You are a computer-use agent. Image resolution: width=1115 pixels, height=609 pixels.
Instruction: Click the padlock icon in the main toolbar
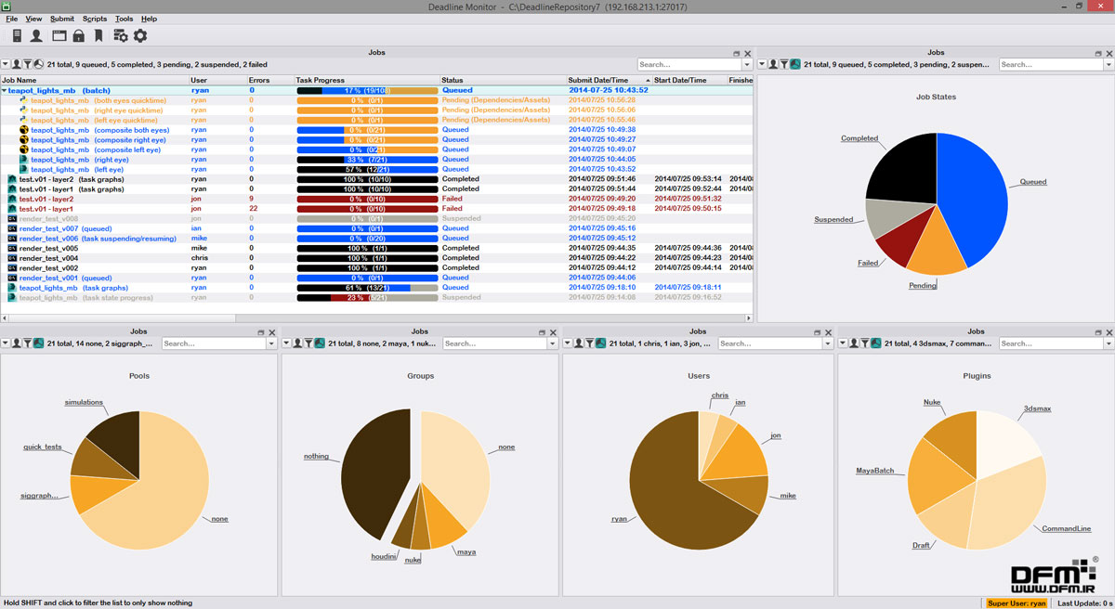79,36
